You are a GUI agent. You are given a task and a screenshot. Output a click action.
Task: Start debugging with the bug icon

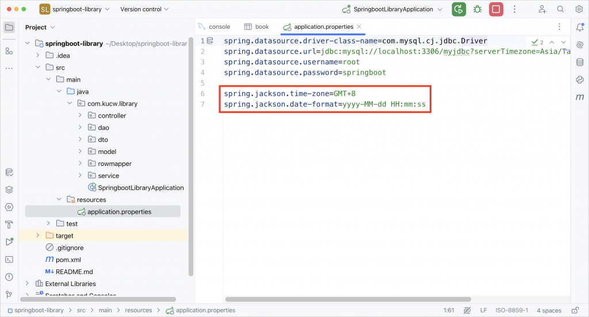point(477,9)
